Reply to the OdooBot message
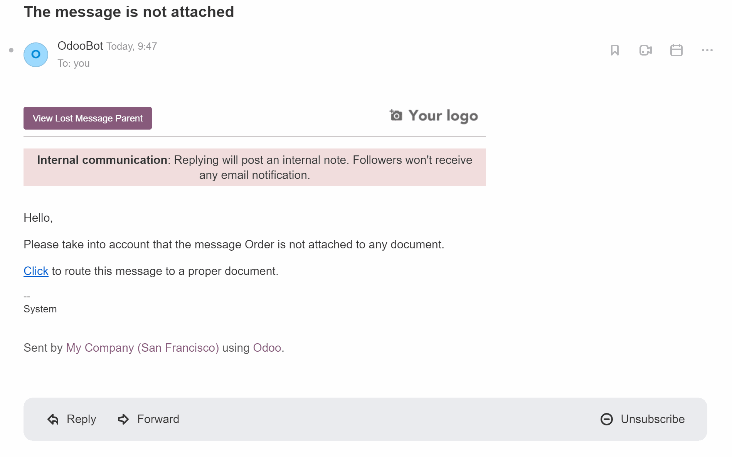Screen dimensions: 732x457 click(72, 419)
